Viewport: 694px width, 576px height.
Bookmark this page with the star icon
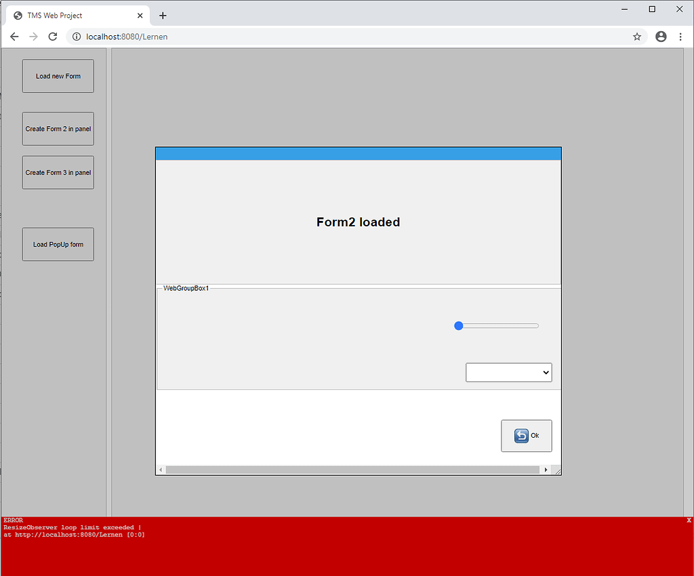click(637, 37)
